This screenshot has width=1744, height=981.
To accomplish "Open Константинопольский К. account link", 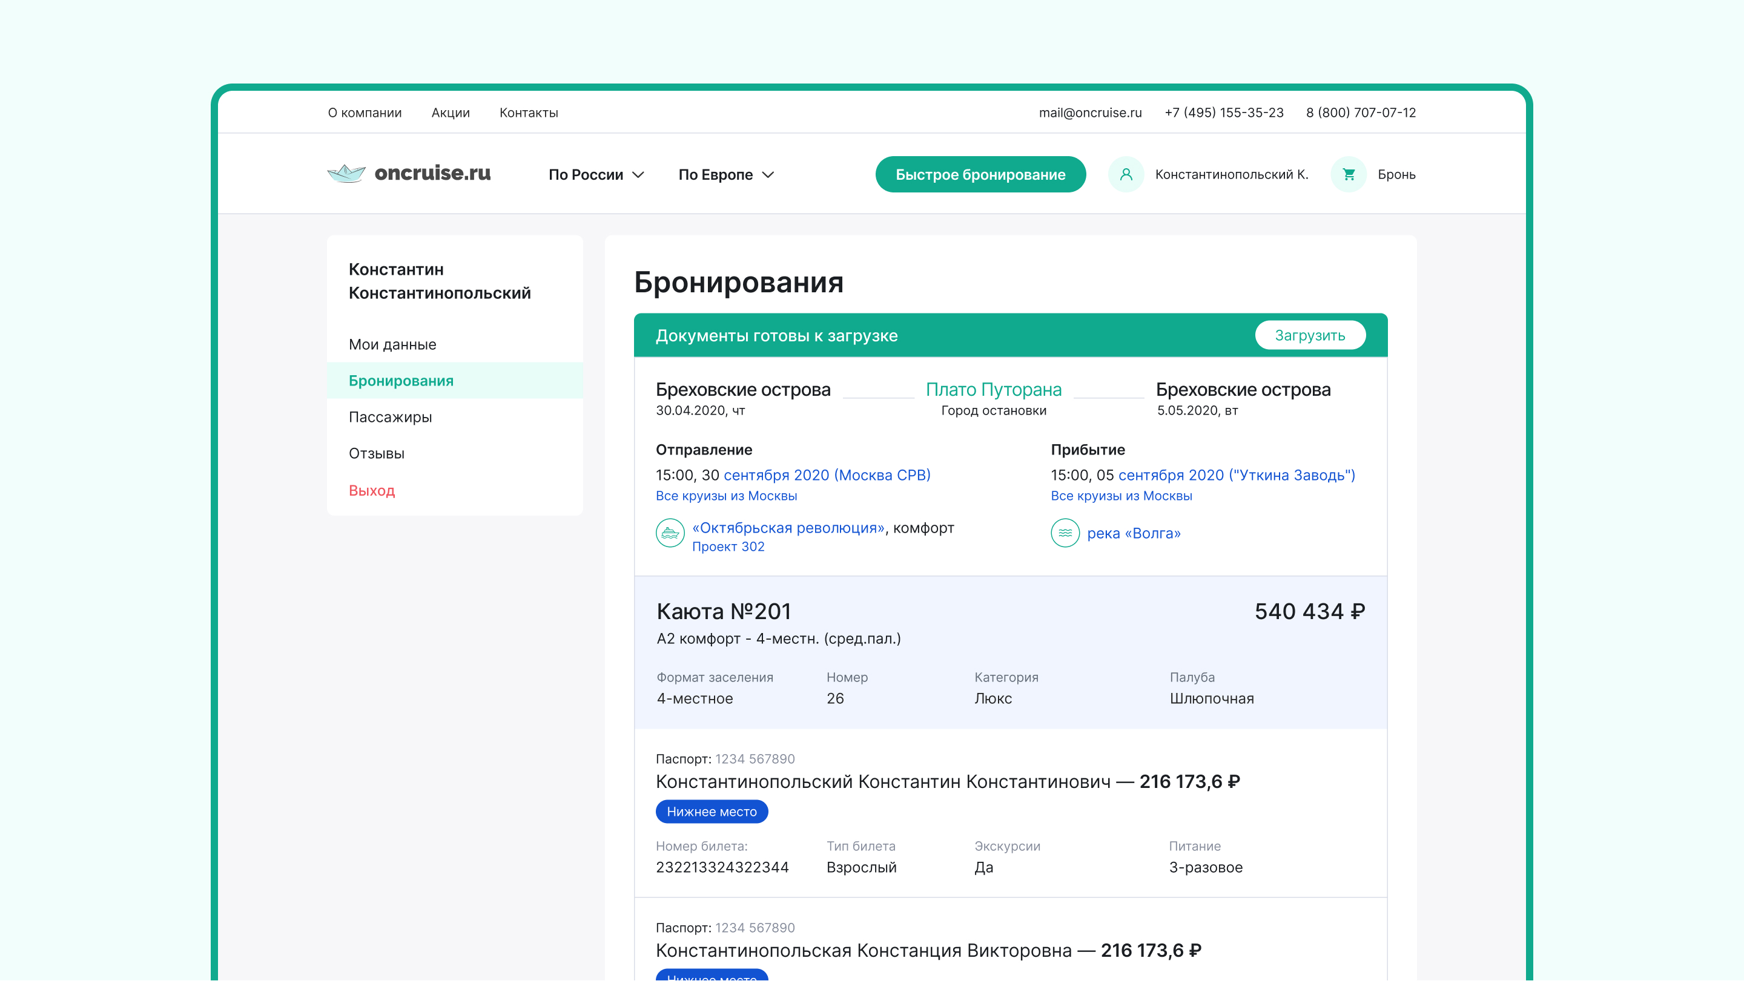I will pos(1232,174).
